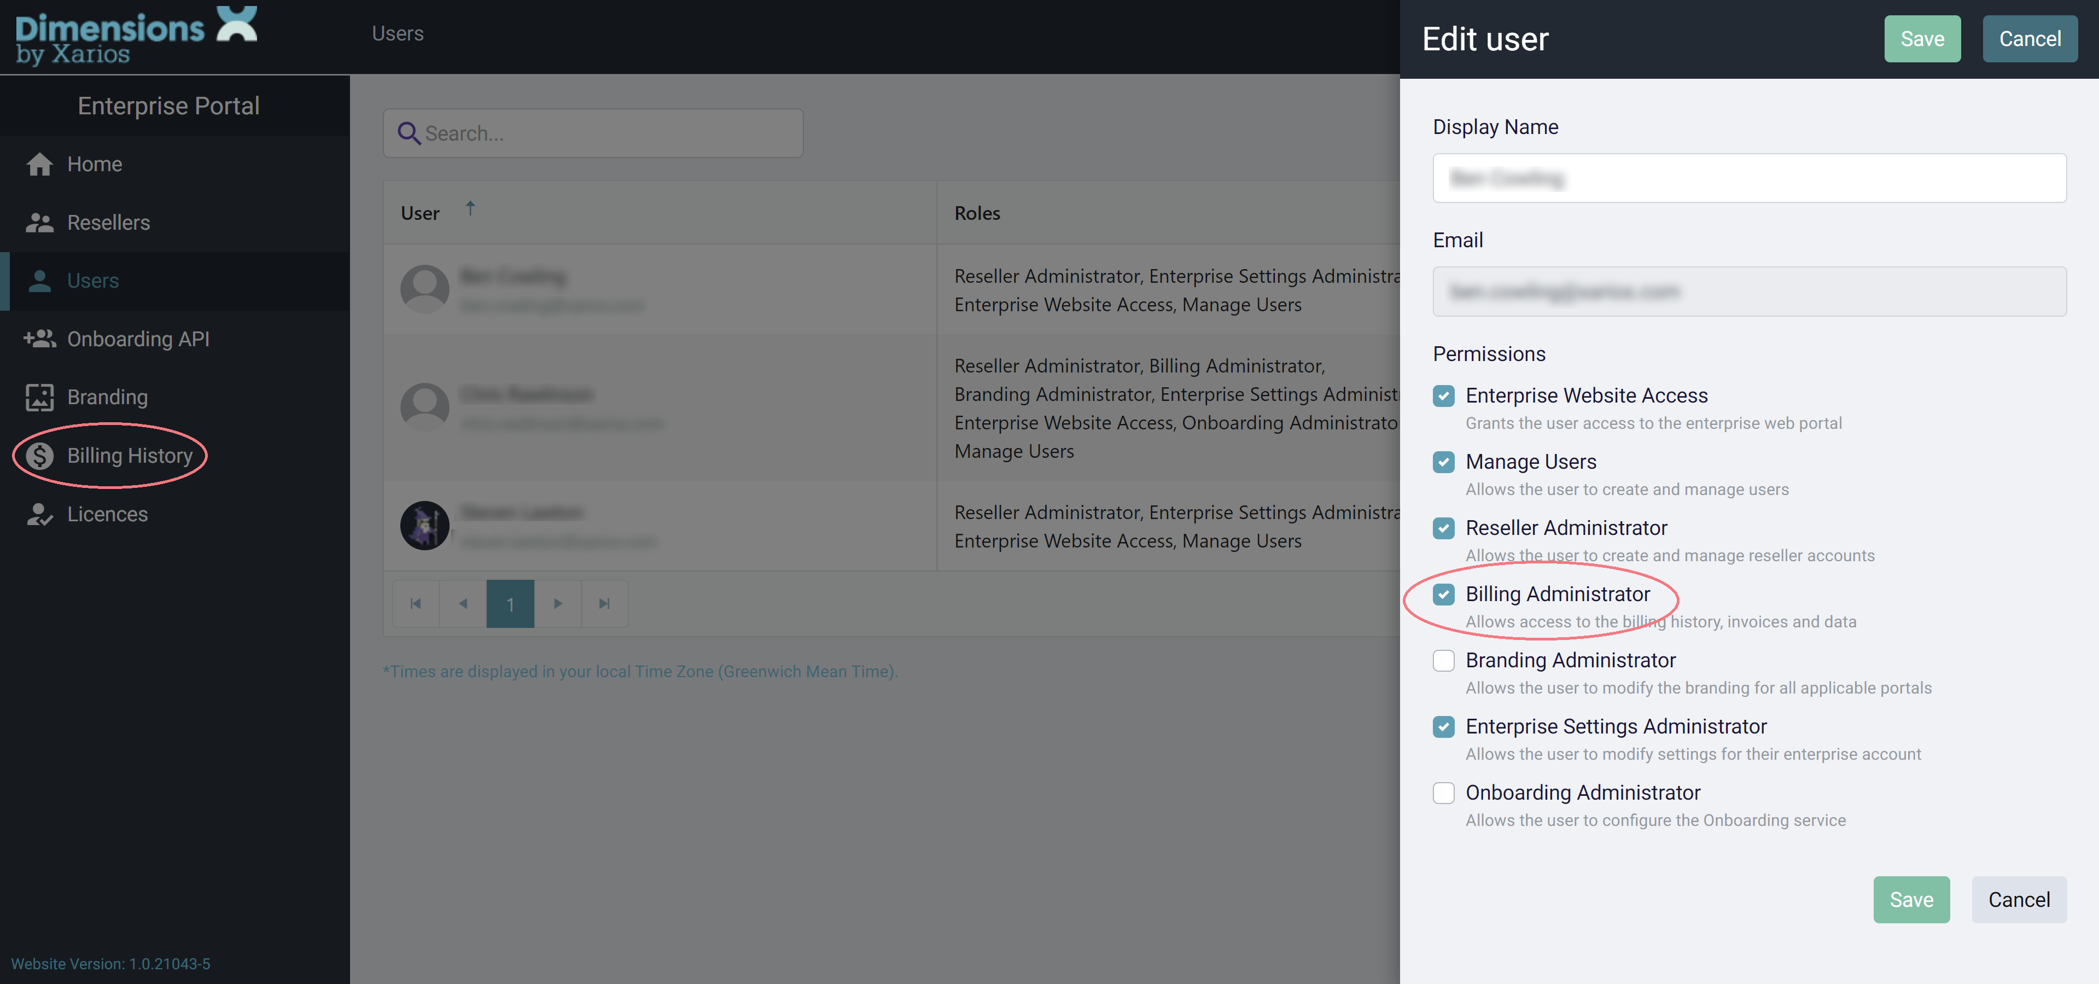Click the local Time Zone note
Viewport: 2099px width, 984px height.
point(640,671)
